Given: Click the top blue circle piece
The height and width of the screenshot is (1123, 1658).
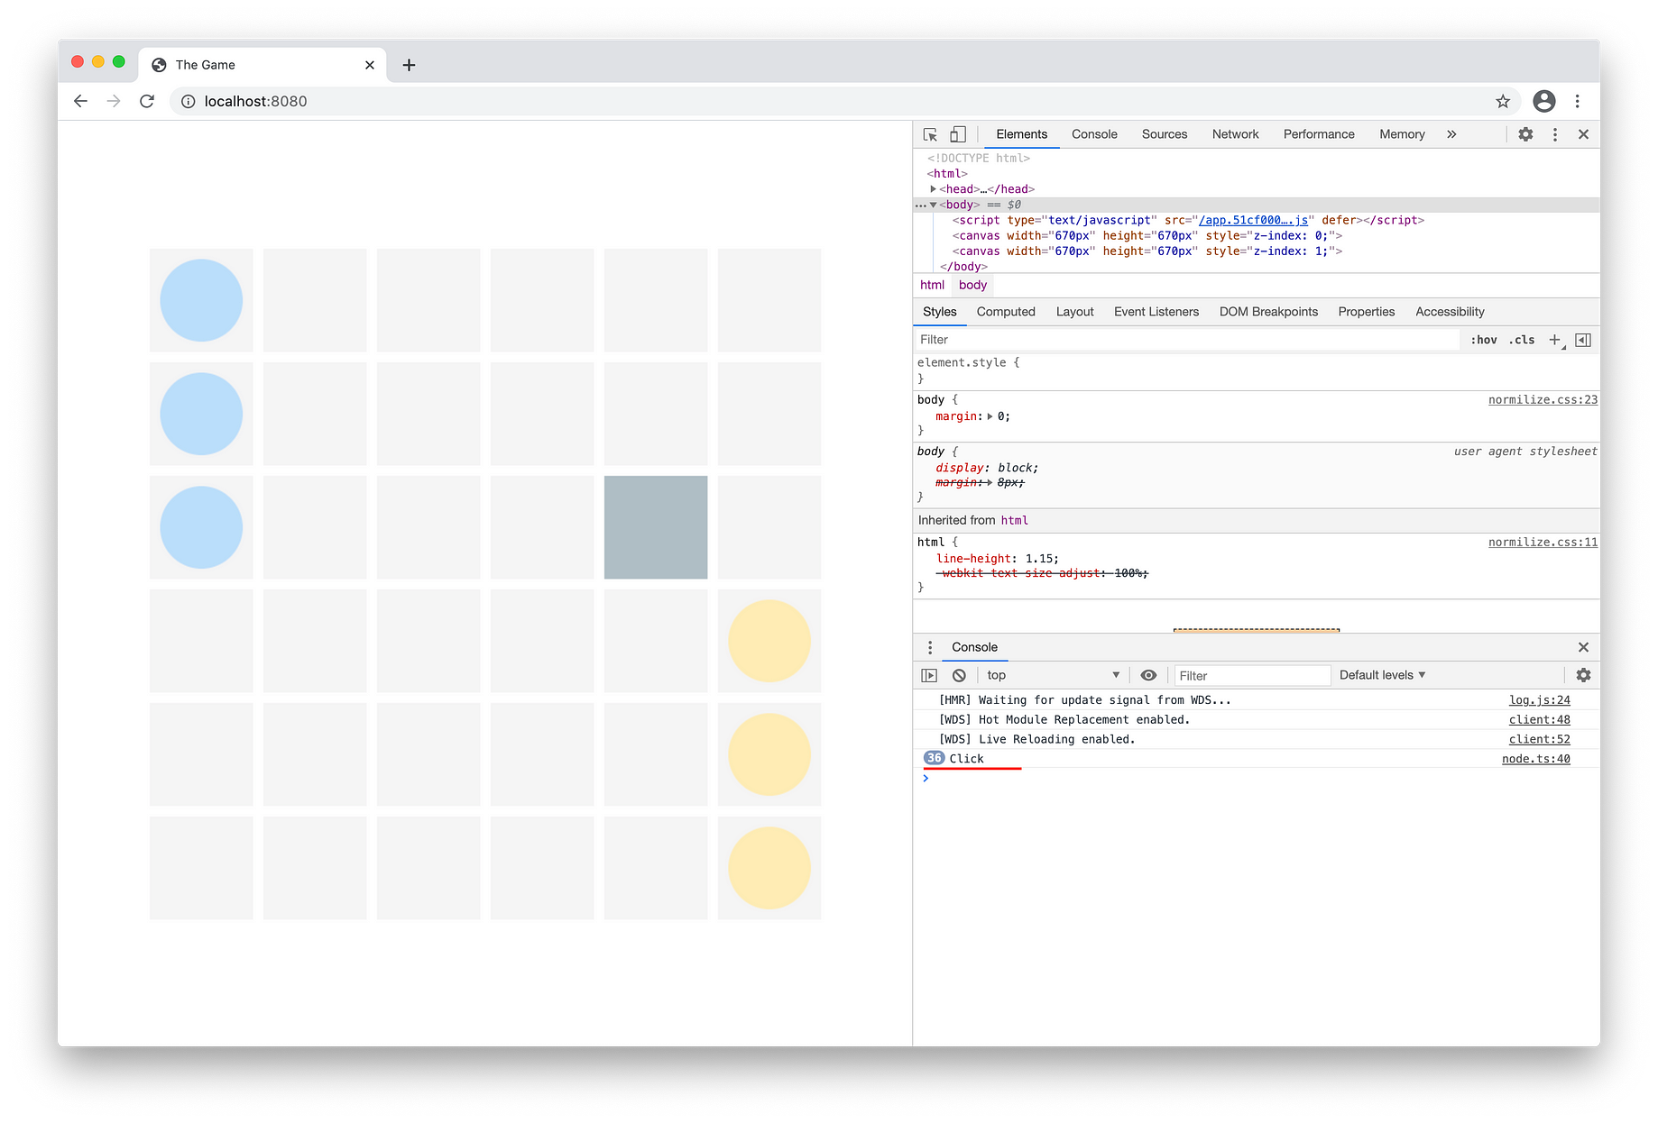Looking at the screenshot, I should pyautogui.click(x=201, y=300).
